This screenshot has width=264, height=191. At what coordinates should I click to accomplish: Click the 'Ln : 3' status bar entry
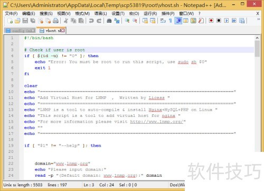[x=89, y=185]
